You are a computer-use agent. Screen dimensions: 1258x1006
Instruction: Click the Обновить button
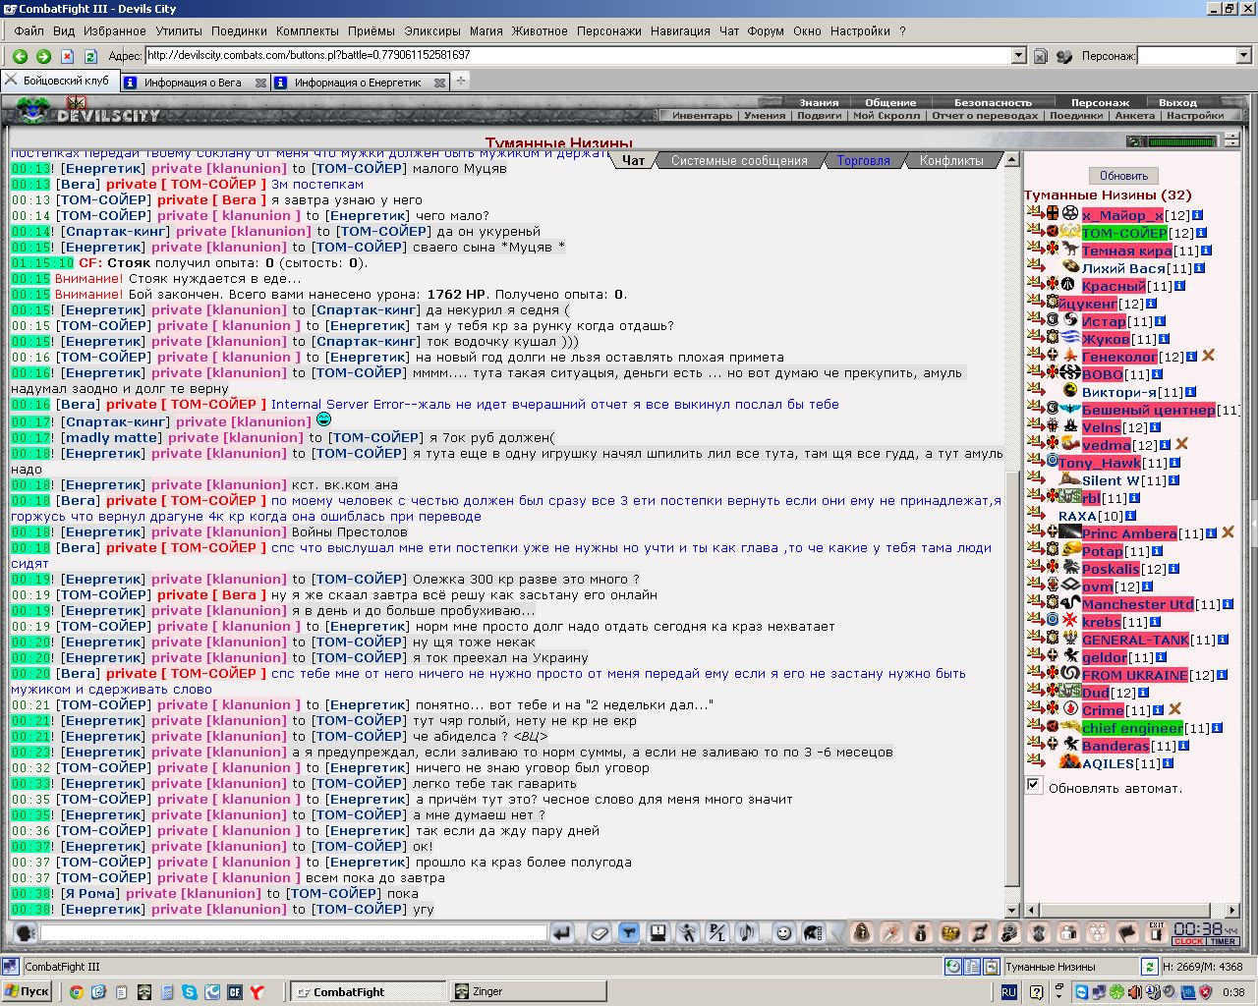click(1123, 176)
